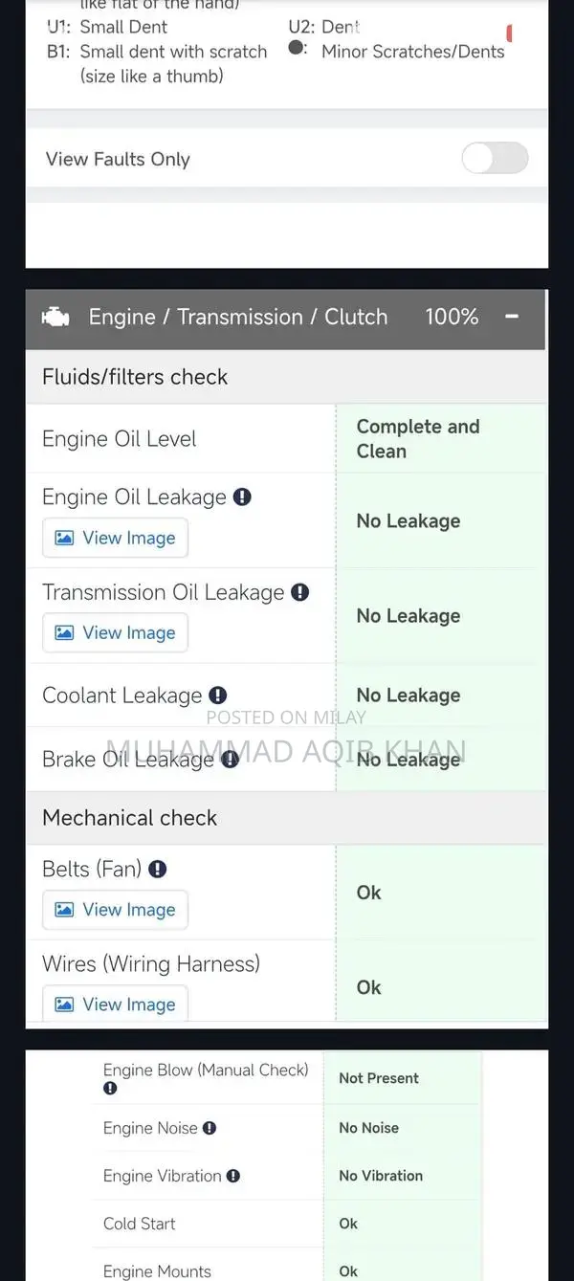View image for Wires (Wiring Harness)
The height and width of the screenshot is (1281, 574).
(115, 1005)
